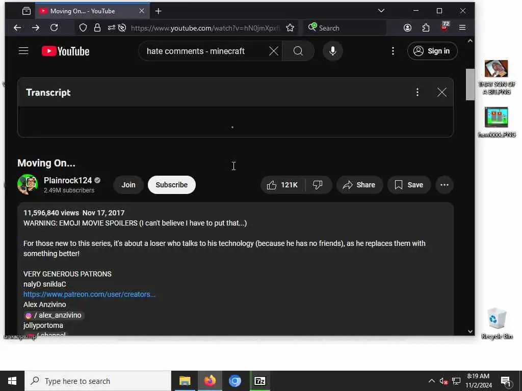
Task: Sign in to YouTube
Action: point(432,51)
